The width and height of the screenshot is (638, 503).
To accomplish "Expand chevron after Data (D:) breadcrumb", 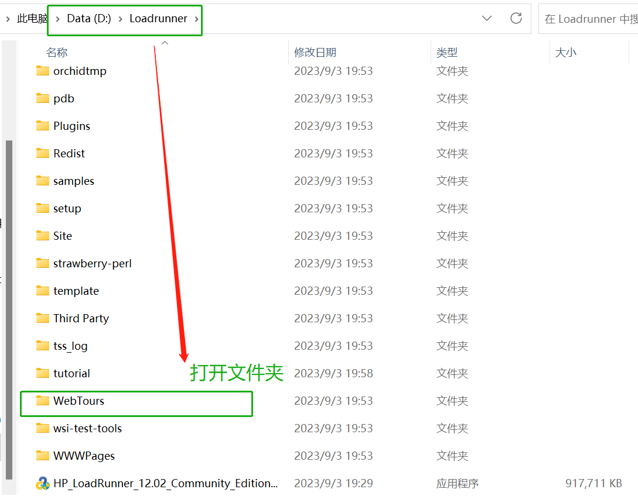I will (x=121, y=19).
